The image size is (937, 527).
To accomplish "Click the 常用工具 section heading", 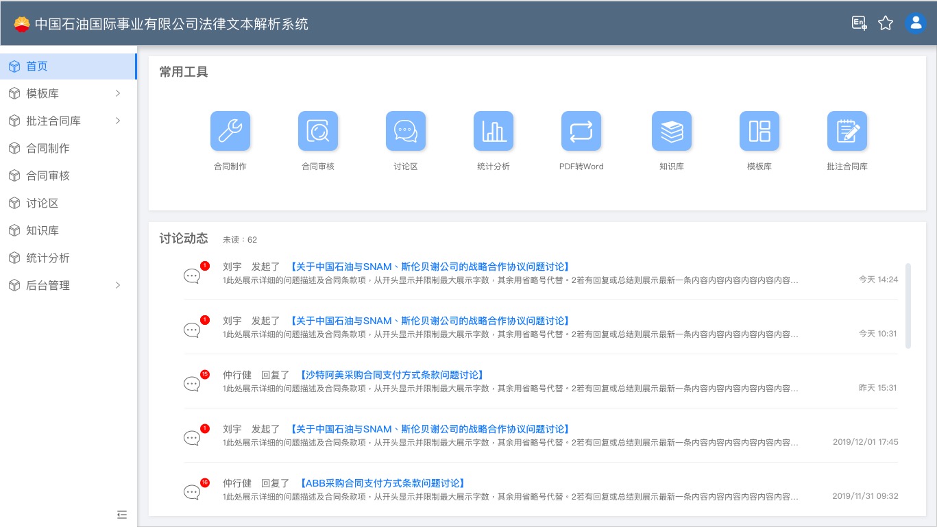I will pyautogui.click(x=184, y=72).
